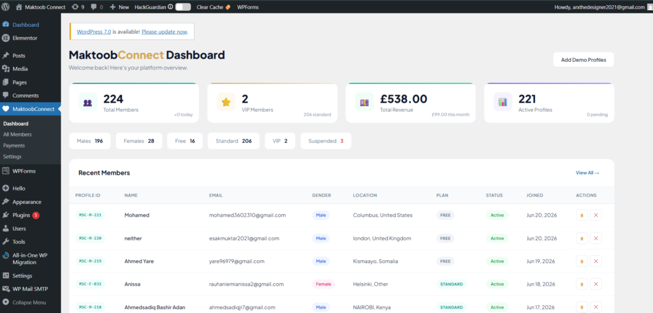Open Comments in sidebar

pos(31,96)
